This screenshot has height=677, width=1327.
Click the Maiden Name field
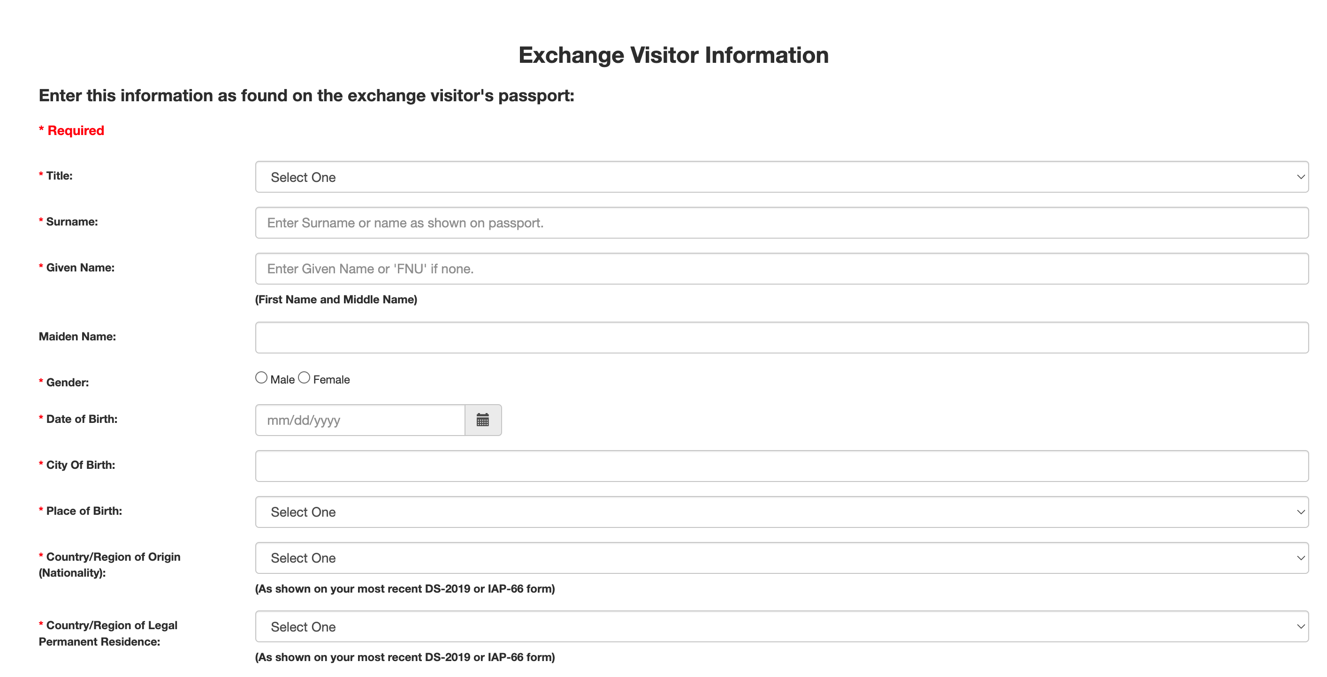coord(781,338)
